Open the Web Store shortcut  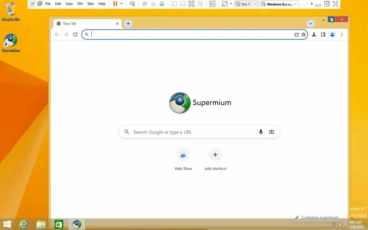[x=183, y=160]
